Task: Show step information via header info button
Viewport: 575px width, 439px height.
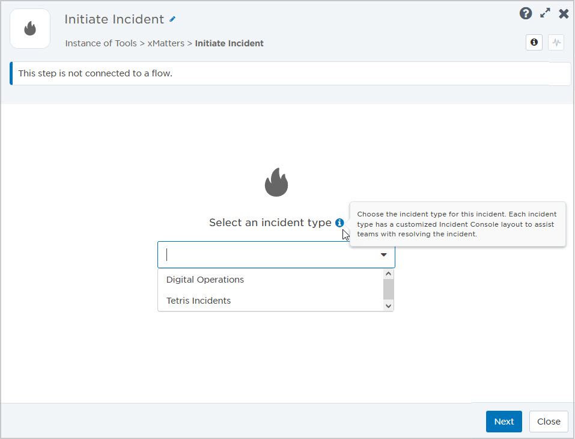Action: coord(534,43)
